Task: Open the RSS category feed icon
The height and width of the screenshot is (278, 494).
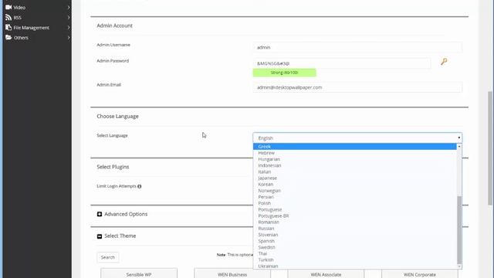Action: click(8, 17)
